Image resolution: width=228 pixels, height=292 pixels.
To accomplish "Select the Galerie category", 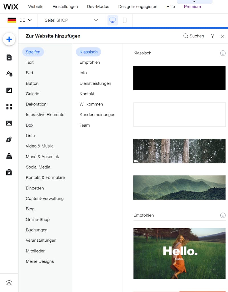I will tap(32, 94).
